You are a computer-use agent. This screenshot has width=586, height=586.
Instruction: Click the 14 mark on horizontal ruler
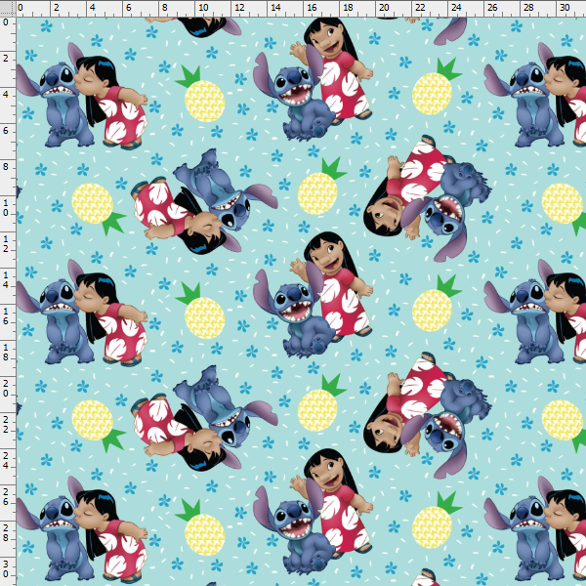click(275, 8)
